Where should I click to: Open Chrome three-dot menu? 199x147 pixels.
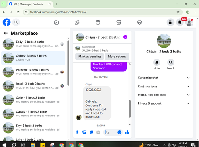tap(195, 12)
